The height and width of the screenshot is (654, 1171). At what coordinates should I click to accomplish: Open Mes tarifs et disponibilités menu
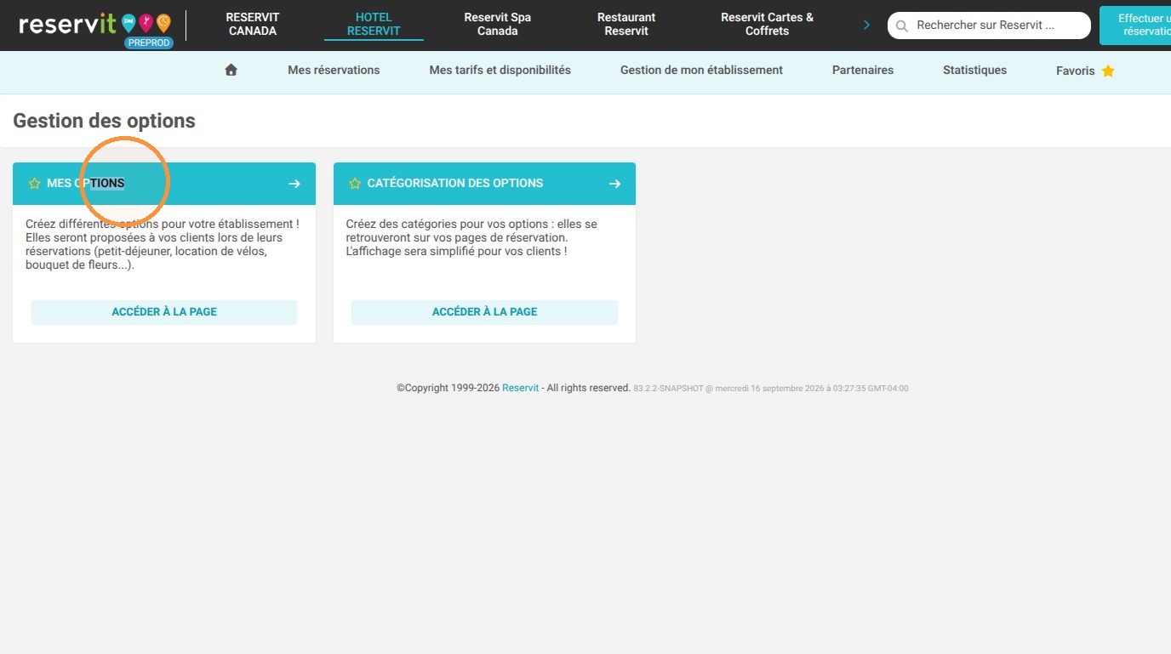tap(500, 71)
